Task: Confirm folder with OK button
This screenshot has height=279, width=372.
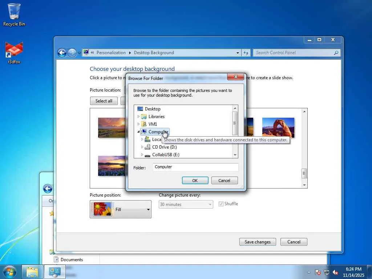Action: click(195, 181)
